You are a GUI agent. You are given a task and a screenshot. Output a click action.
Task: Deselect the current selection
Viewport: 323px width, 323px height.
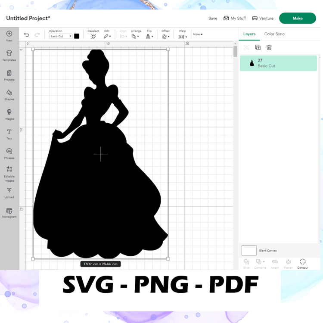pyautogui.click(x=93, y=34)
